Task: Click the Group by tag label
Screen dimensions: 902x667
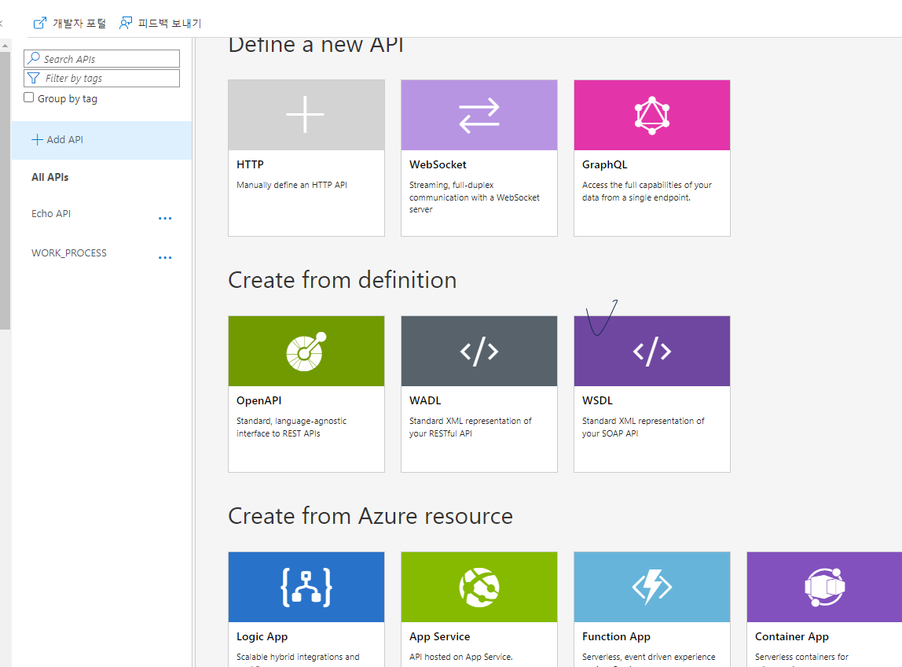Action: 68,99
